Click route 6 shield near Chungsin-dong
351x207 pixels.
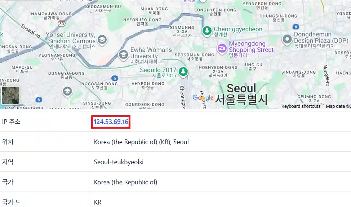(296, 27)
